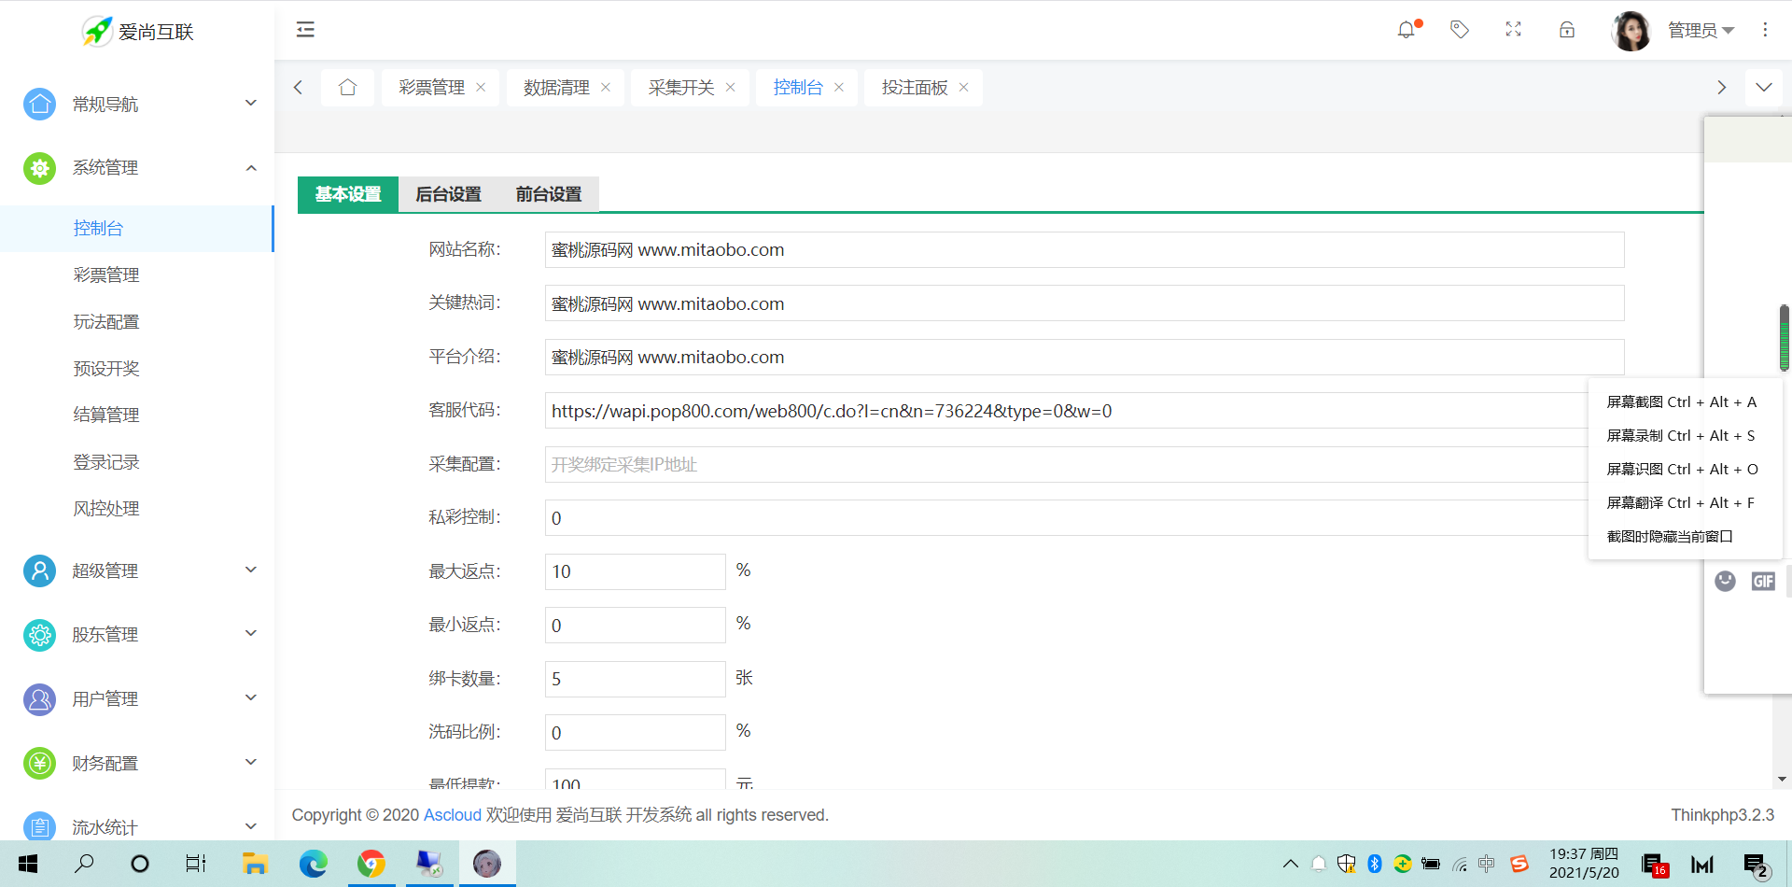This screenshot has width=1792, height=887.
Task: Click the notification bell icon
Action: click(1406, 30)
